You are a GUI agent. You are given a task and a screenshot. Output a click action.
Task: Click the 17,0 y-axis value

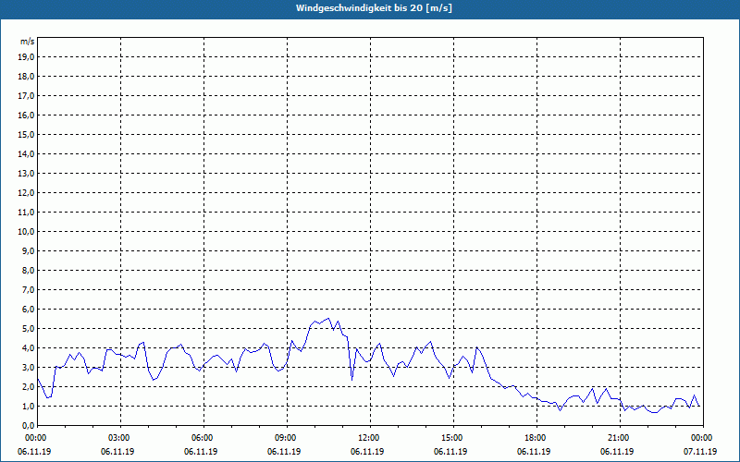pyautogui.click(x=26, y=96)
